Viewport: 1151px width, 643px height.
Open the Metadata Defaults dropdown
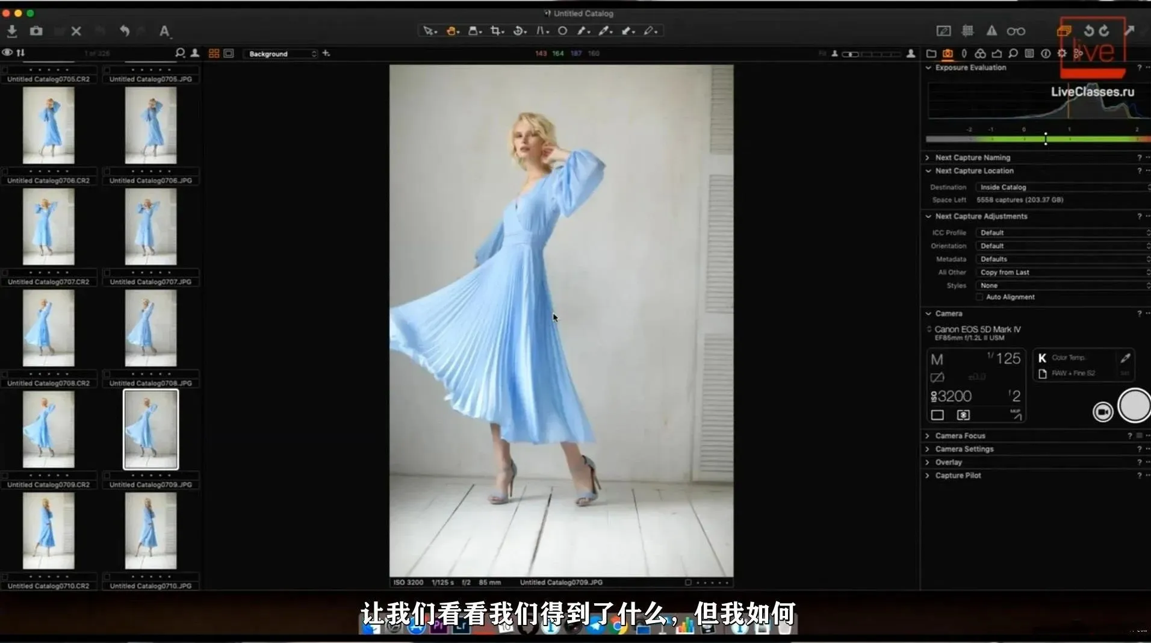pyautogui.click(x=1063, y=259)
